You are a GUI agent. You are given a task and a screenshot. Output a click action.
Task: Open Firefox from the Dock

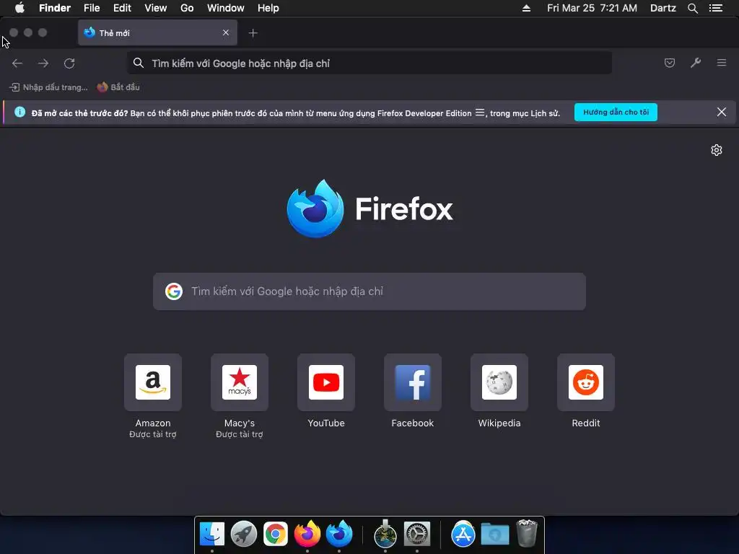pyautogui.click(x=307, y=534)
